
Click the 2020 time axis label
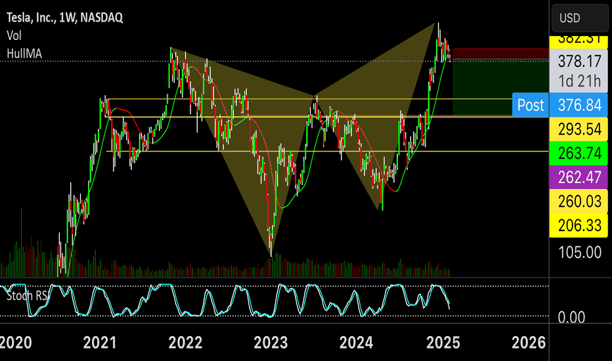click(16, 343)
